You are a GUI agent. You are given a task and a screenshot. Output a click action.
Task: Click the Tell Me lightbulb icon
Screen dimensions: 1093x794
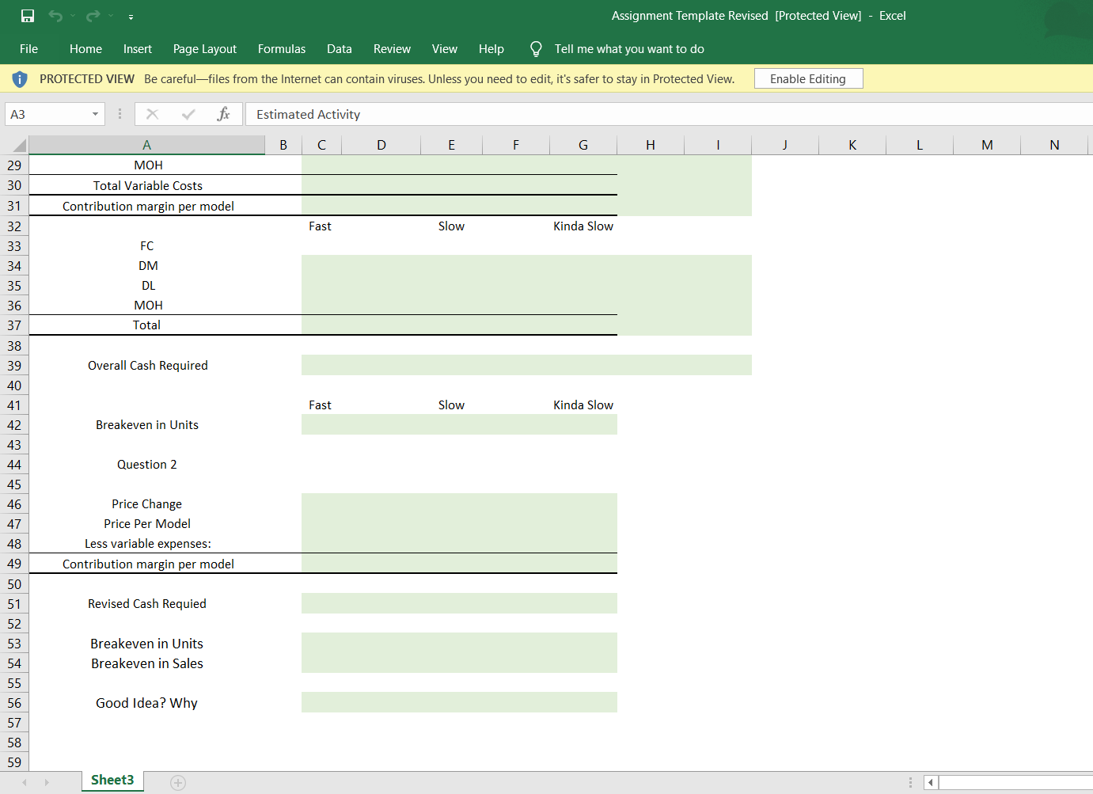coord(535,48)
